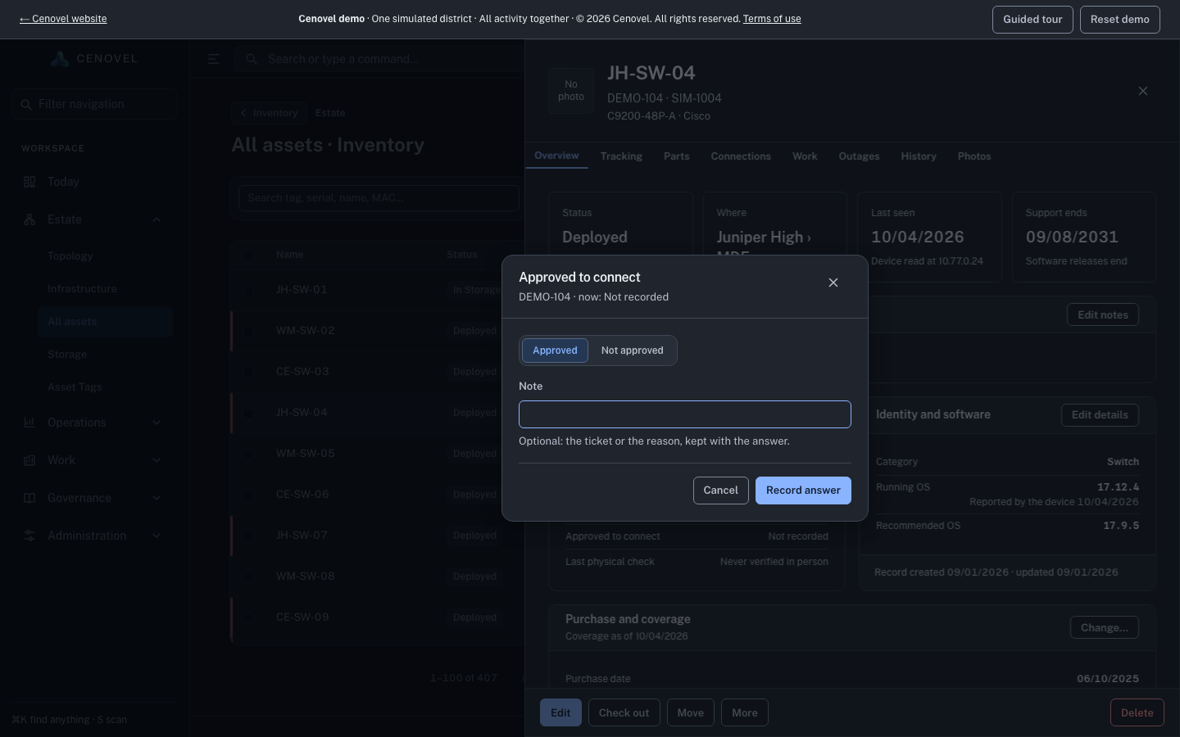Toggle the sidebar menu icon
Viewport: 1180px width, 737px height.
click(x=214, y=59)
